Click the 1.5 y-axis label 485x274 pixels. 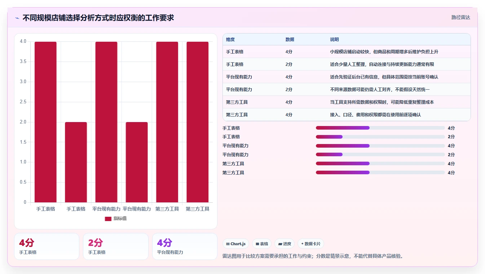23,142
